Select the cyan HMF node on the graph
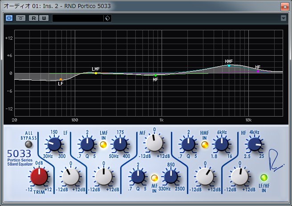Screen dimensions: 292x206 click(229, 65)
